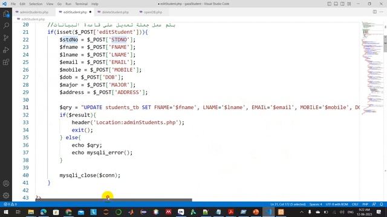Viewport: 387px width, 217px height.
Task: Open the Edit menu
Action: (x=22, y=4)
